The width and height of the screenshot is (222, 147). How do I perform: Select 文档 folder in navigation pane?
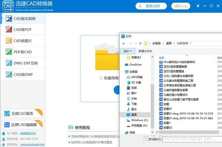point(132,99)
